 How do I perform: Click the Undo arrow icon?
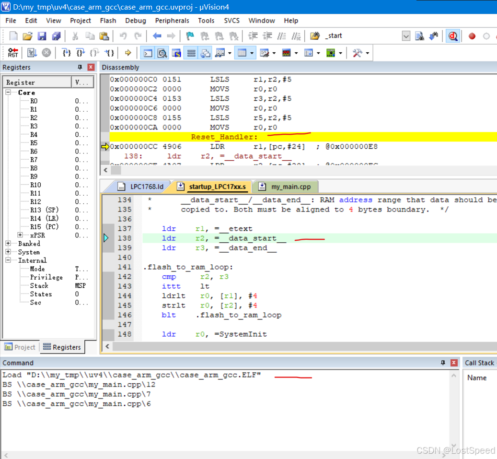pos(123,36)
